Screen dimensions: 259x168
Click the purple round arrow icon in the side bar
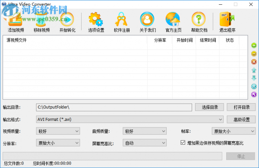(x=254, y=95)
